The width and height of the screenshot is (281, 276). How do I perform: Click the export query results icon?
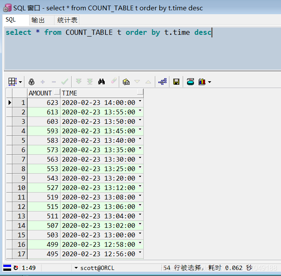click(190, 82)
